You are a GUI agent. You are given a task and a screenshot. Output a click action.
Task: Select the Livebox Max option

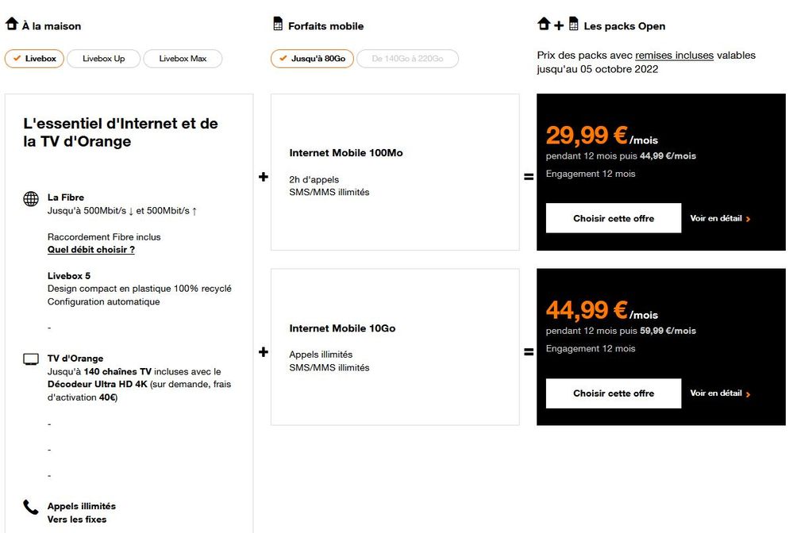tap(183, 59)
